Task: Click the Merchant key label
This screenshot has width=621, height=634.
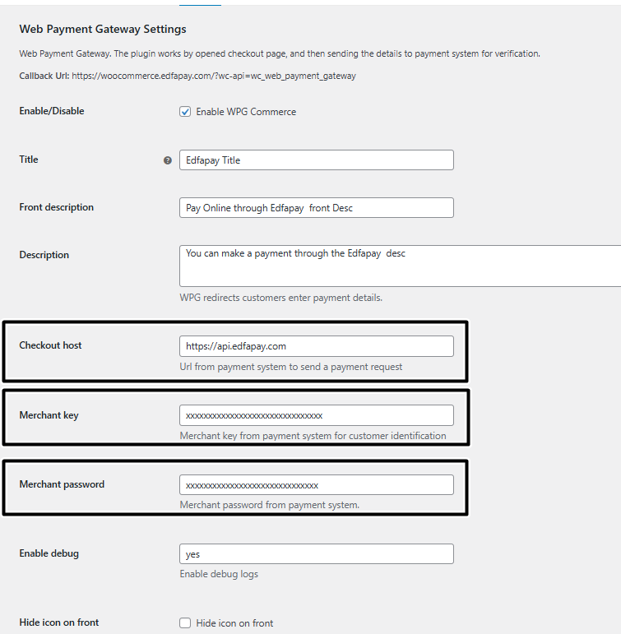Action: [49, 415]
